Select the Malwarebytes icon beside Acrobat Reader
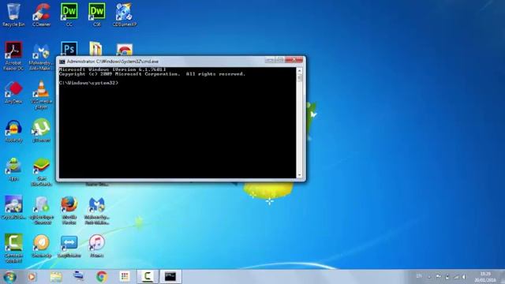 click(x=41, y=56)
